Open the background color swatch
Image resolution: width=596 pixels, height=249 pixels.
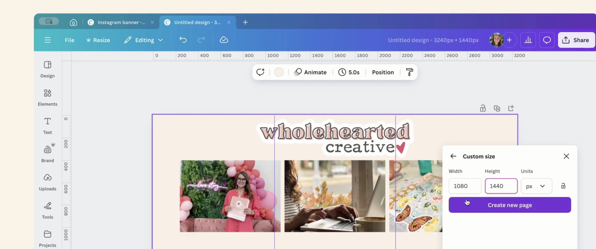pyautogui.click(x=279, y=72)
